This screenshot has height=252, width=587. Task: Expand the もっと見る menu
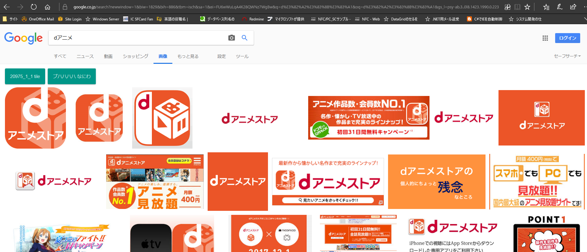(188, 56)
